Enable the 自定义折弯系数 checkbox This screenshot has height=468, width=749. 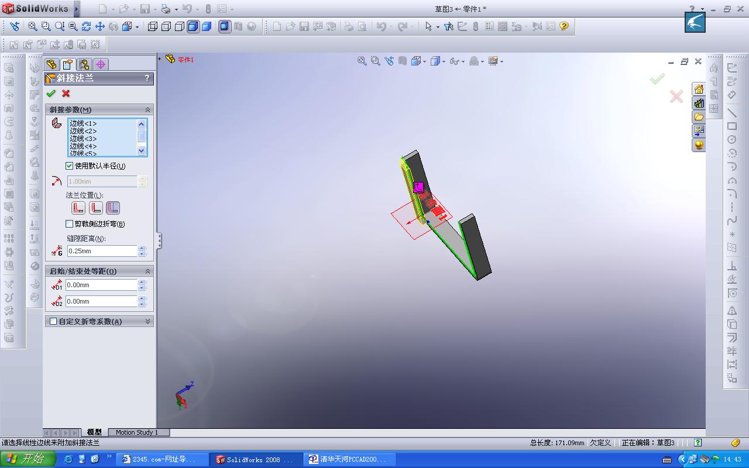point(53,321)
